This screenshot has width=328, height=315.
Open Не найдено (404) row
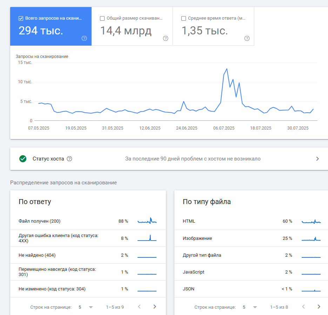(88, 255)
